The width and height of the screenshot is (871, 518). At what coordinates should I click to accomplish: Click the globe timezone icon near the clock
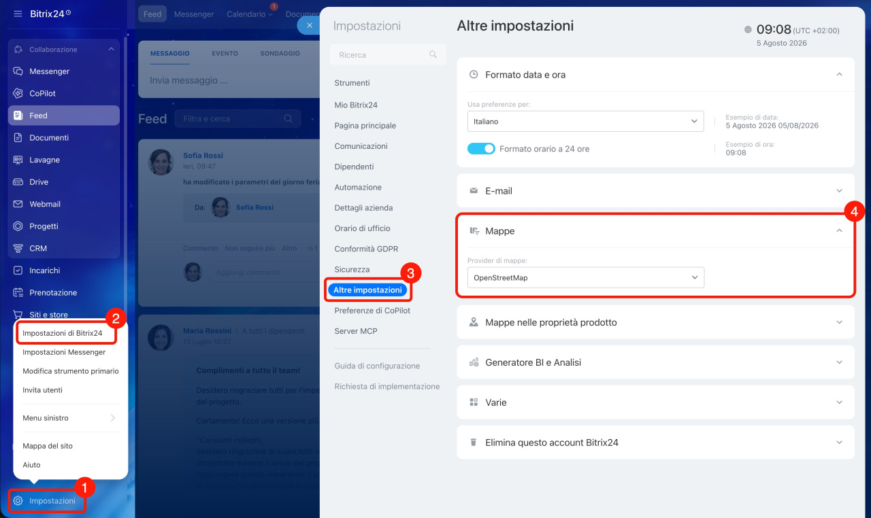point(749,30)
